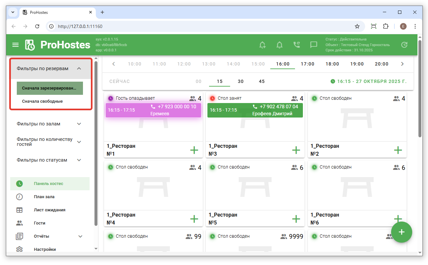Click the incoming calls phone icon
This screenshot has height=265, width=428.
point(297,45)
